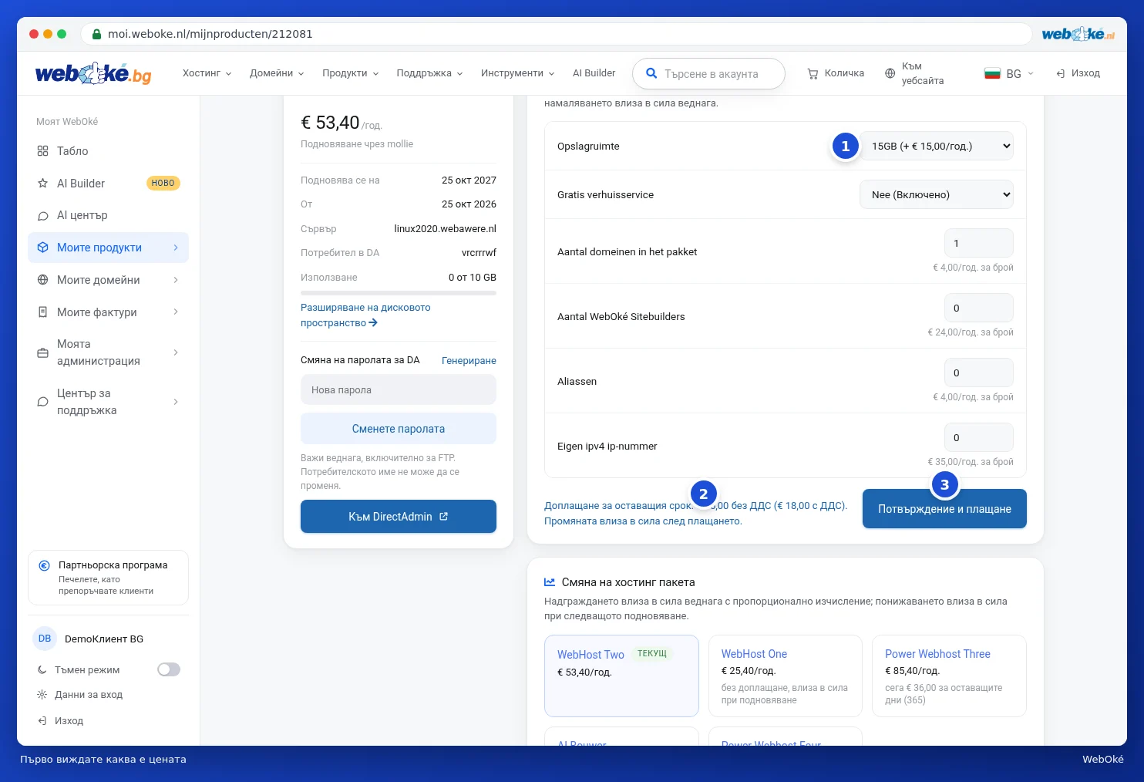
Task: Click the globe icon beside Към уебсайта
Action: 890,74
